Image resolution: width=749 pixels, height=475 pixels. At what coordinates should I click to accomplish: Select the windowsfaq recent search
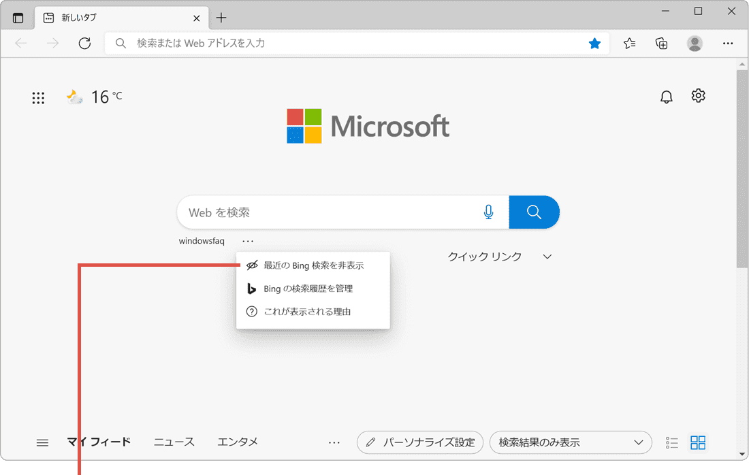click(x=202, y=241)
